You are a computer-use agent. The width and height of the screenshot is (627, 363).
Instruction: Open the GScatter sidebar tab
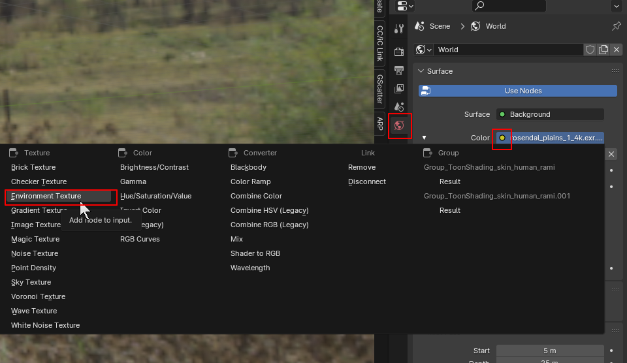[380, 89]
